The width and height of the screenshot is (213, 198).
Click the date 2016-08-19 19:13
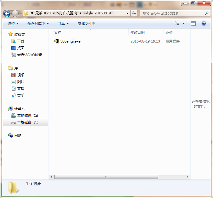[x=145, y=41]
